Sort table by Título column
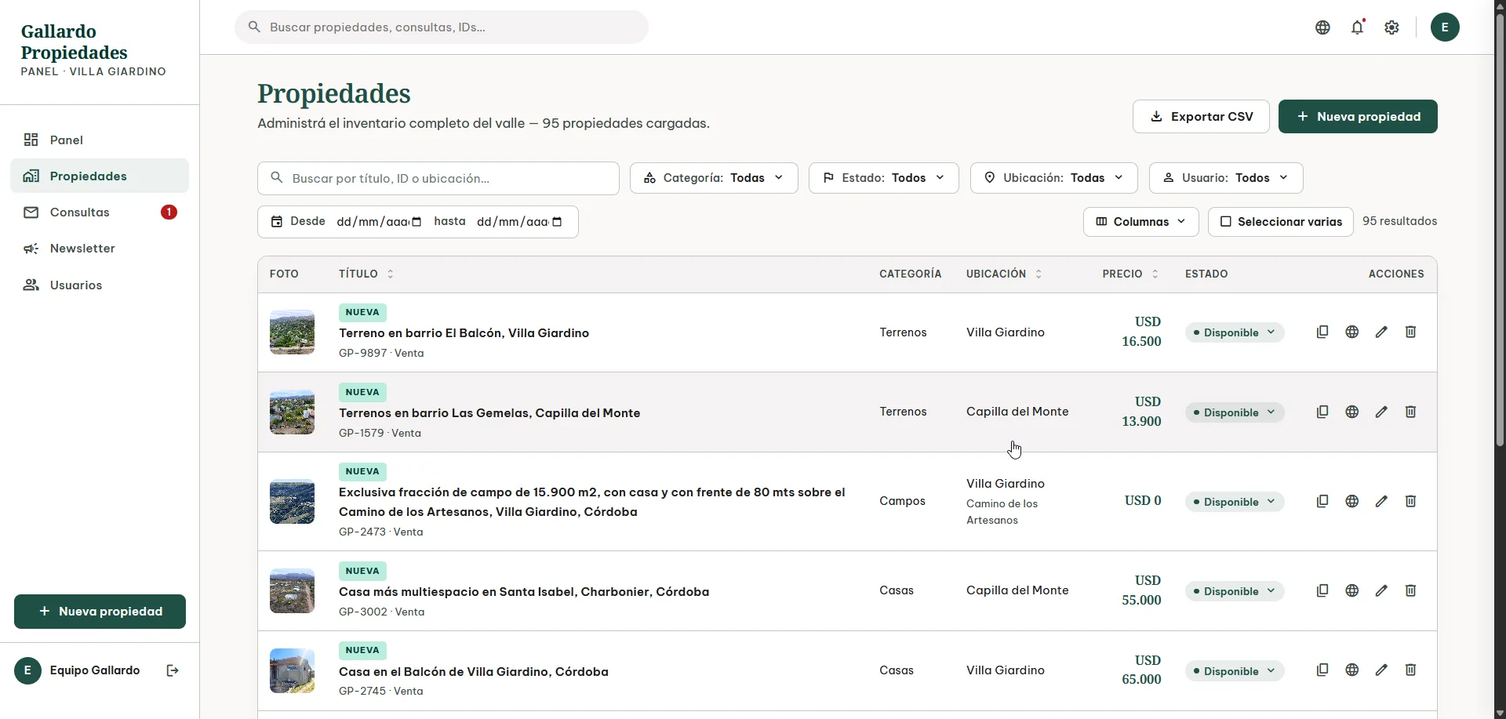The image size is (1506, 719). pos(366,274)
